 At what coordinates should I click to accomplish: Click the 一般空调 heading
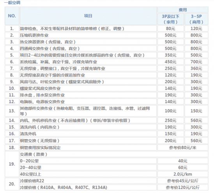(x=12, y=3)
